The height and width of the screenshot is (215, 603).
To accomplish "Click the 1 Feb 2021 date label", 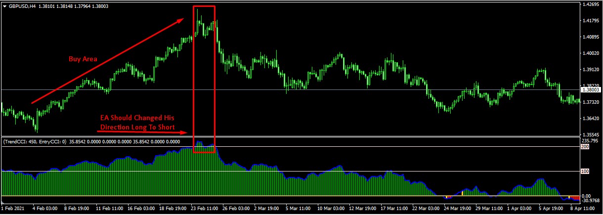I will click(14, 210).
